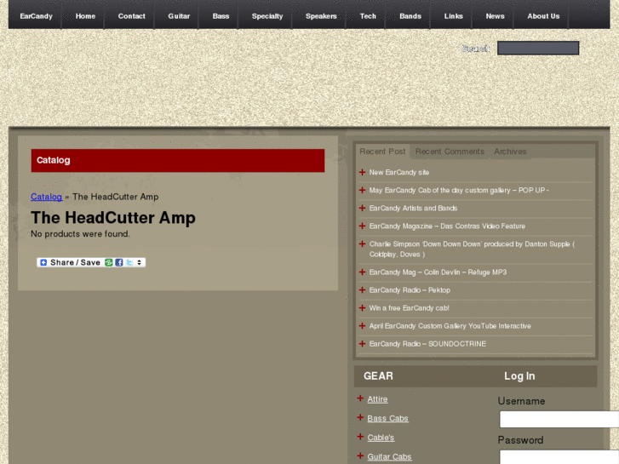Follow the Catalog breadcrumb link
Image resolution: width=619 pixels, height=464 pixels.
(46, 197)
